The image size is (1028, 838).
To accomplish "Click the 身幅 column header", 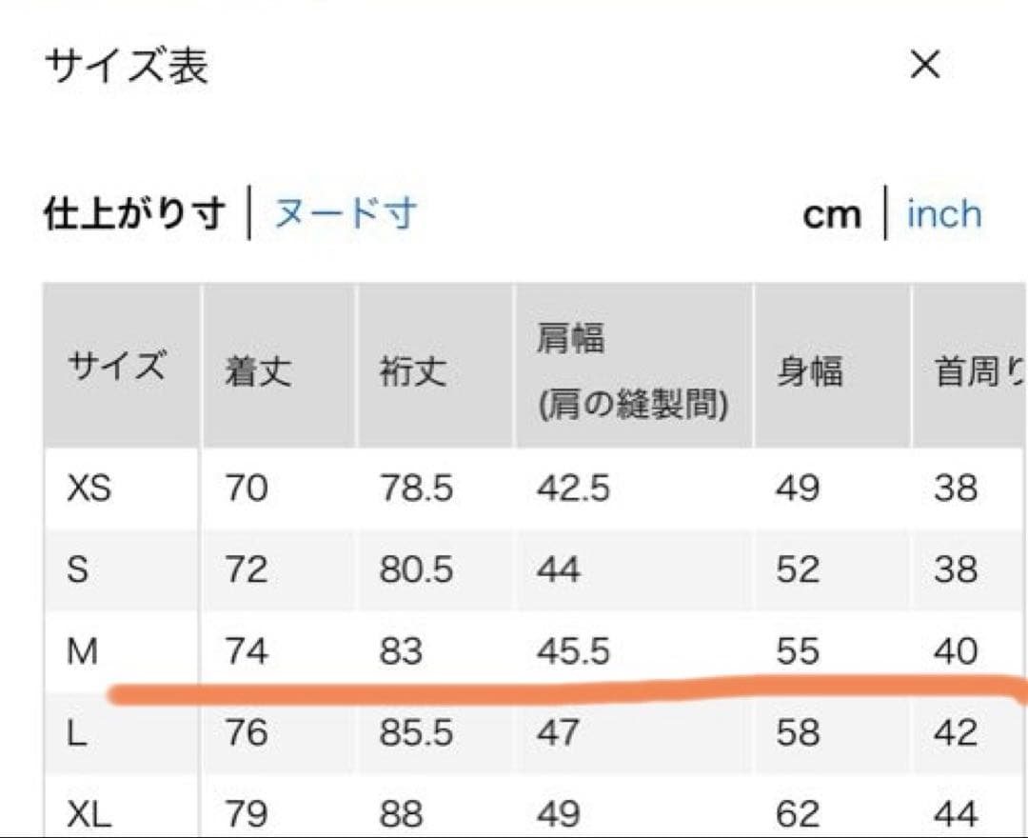I will [809, 369].
